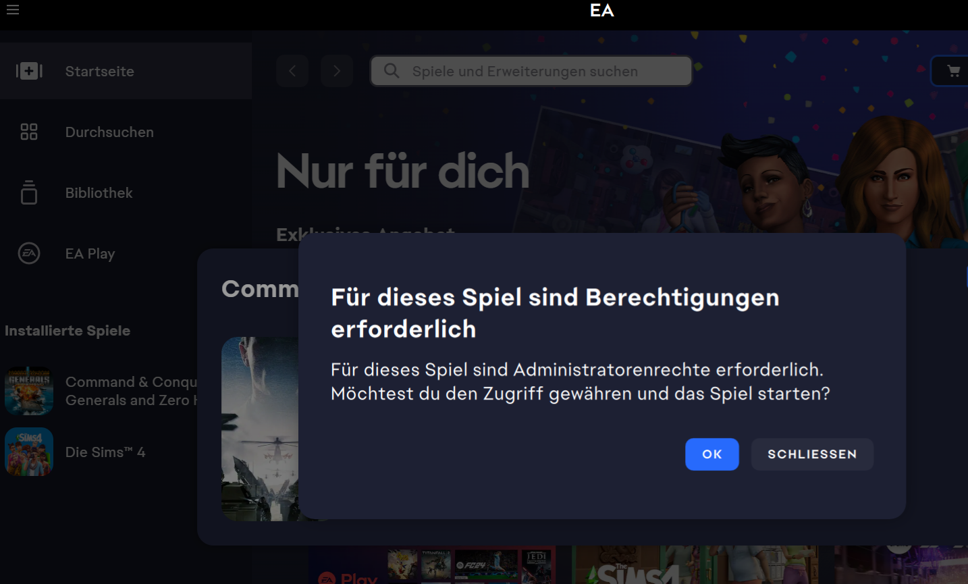Image resolution: width=968 pixels, height=584 pixels.
Task: Select the Bibliothek library icon
Action: point(29,192)
